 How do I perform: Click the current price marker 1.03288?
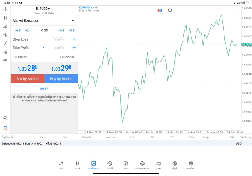(x=247, y=44)
